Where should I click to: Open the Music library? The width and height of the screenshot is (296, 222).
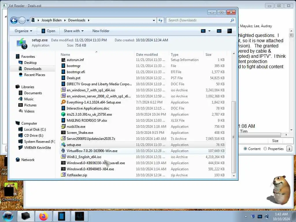click(29, 99)
